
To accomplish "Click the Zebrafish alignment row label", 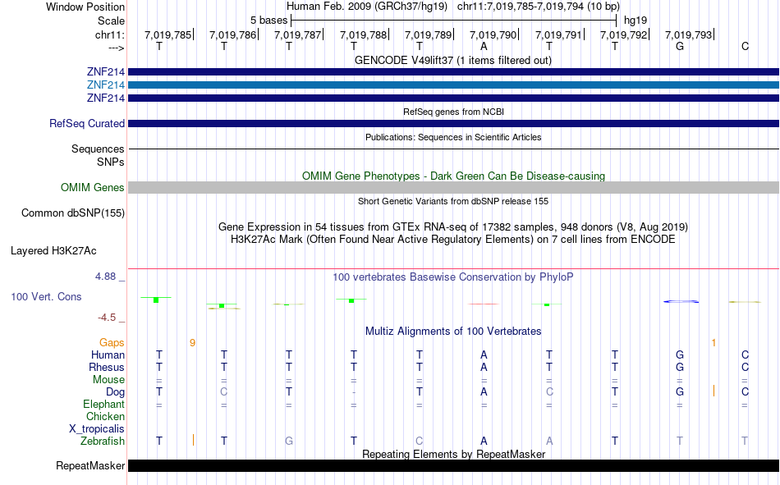I will point(103,442).
